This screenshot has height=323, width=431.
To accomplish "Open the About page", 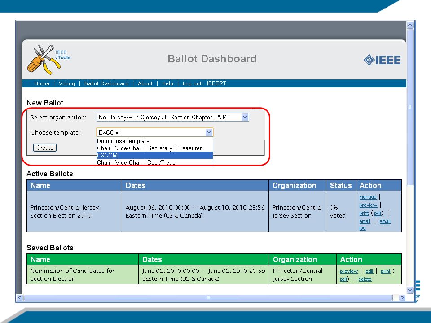I will (x=145, y=83).
